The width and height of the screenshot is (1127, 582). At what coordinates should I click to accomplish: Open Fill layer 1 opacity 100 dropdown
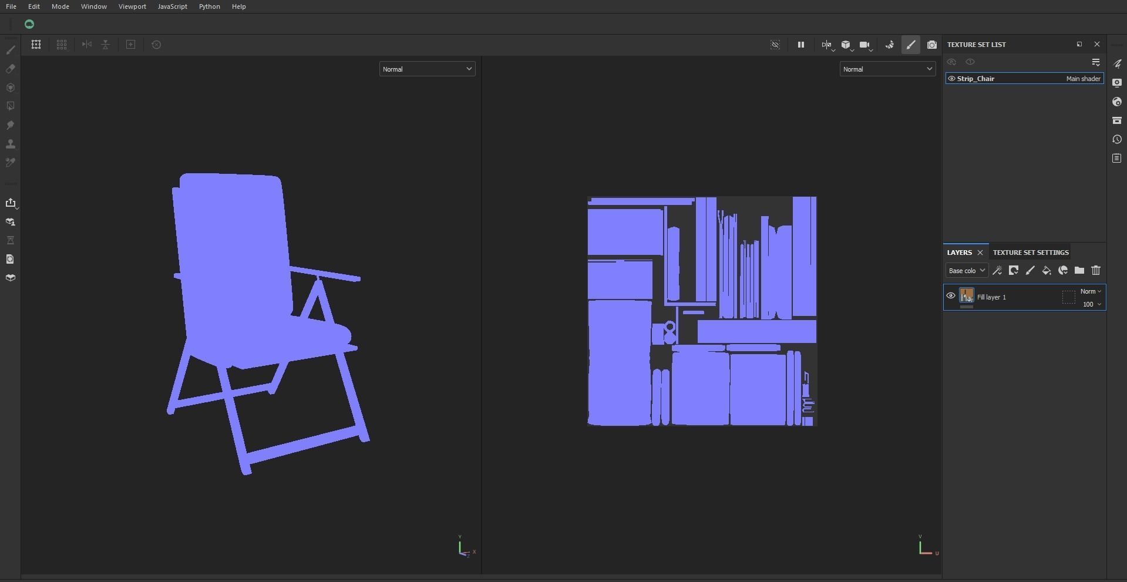click(1092, 304)
